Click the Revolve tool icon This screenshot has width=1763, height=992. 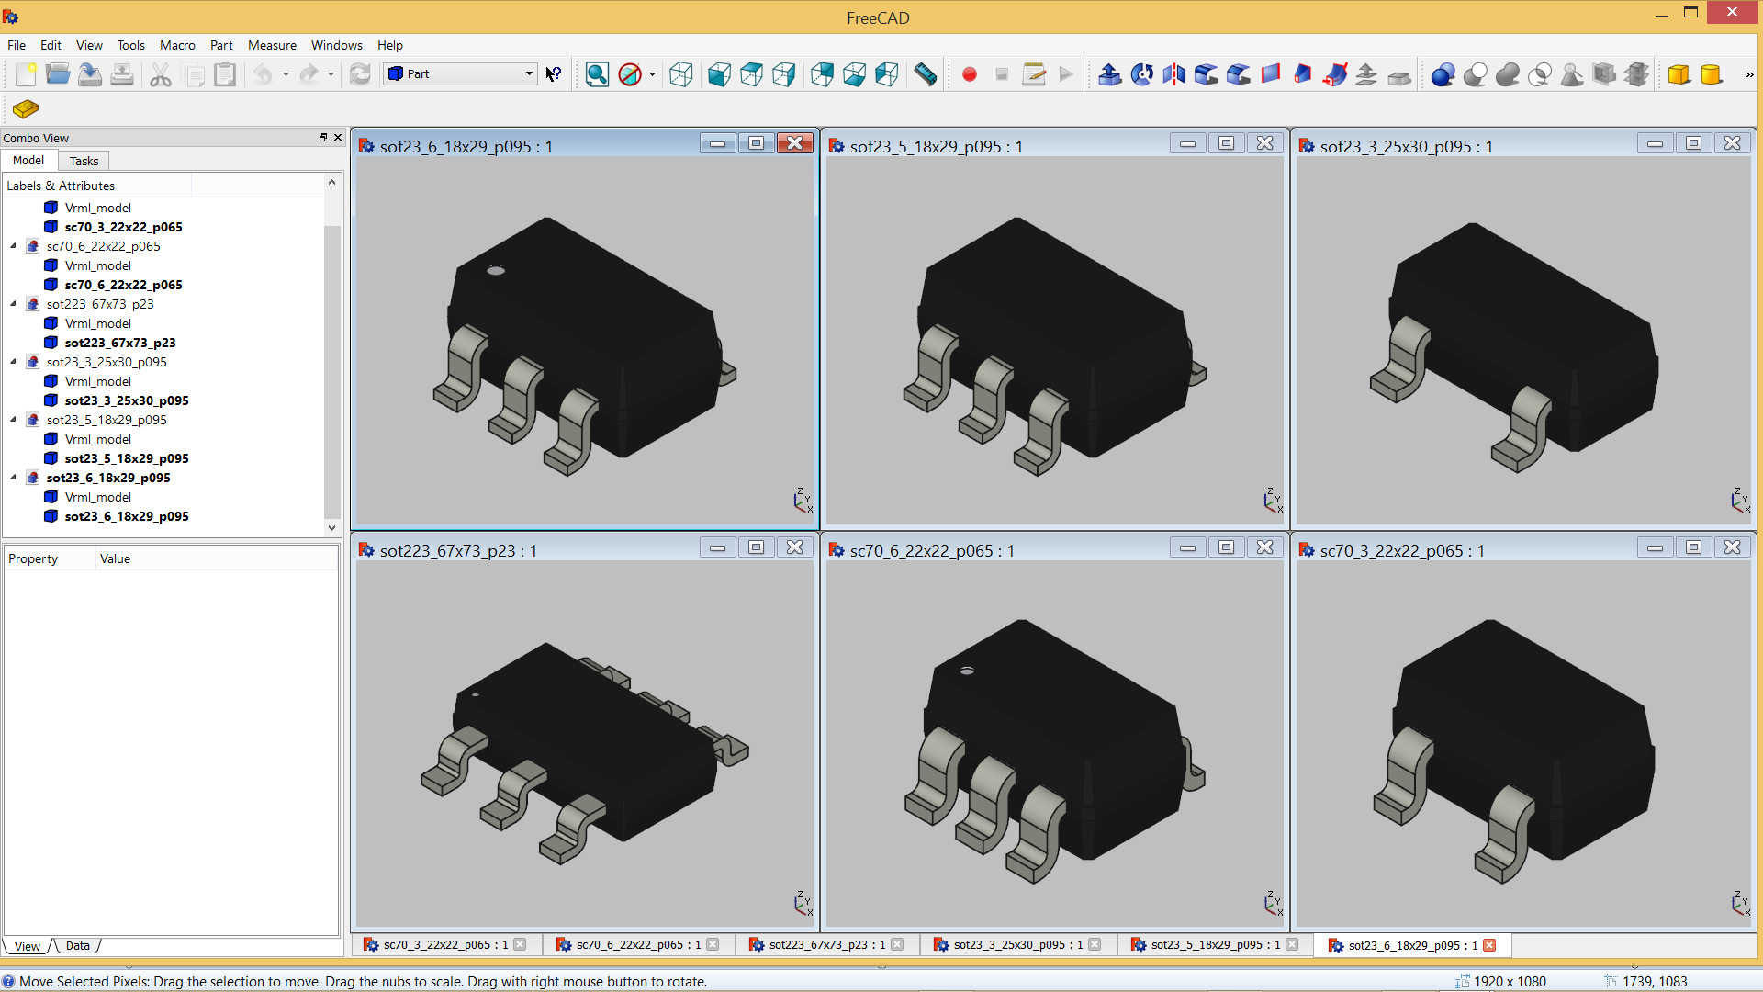(1141, 74)
